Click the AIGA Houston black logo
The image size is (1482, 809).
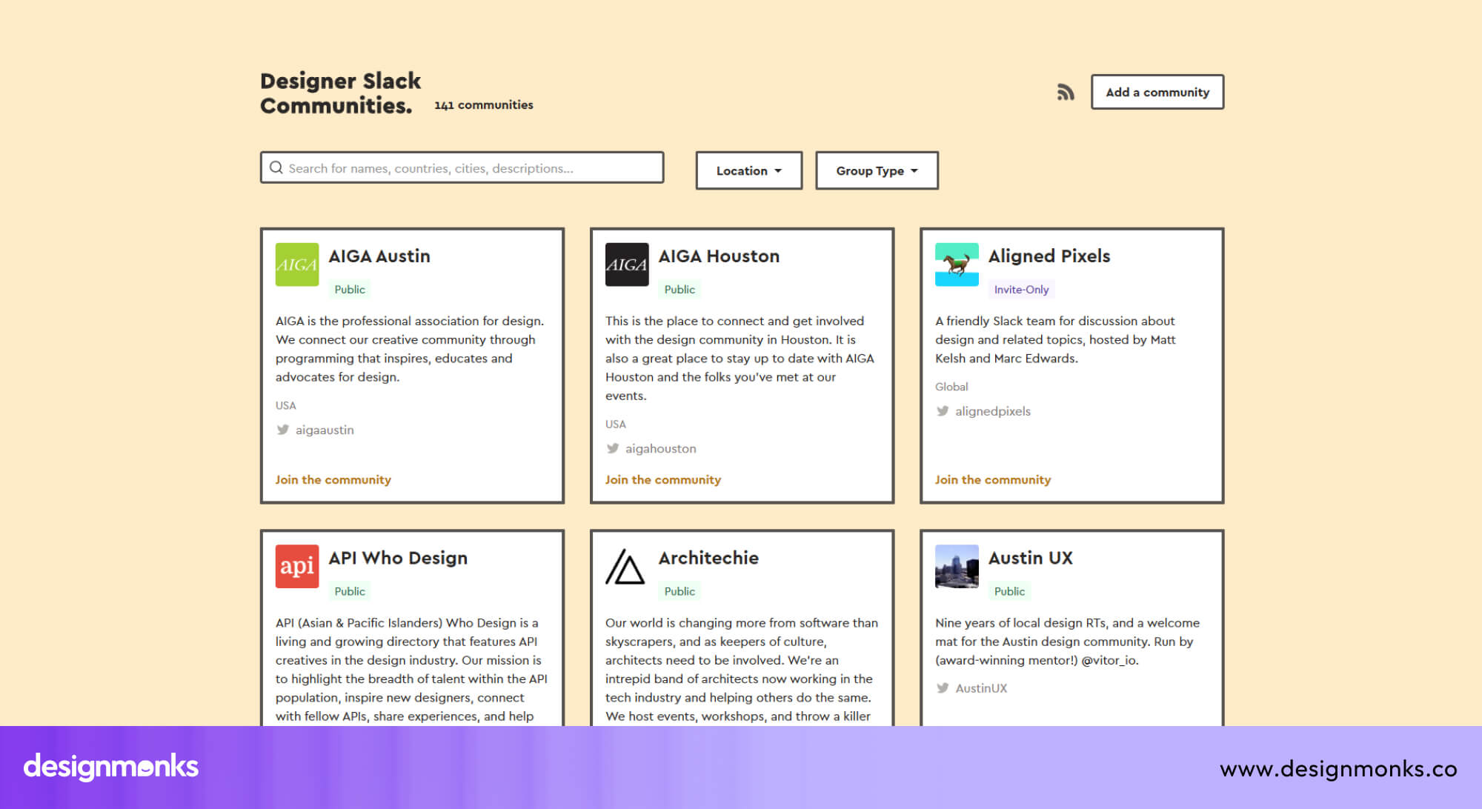627,264
